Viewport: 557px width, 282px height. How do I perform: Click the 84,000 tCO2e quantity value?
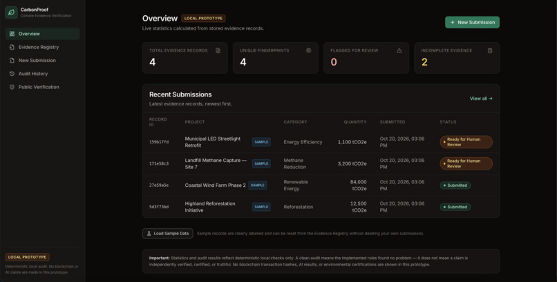pyautogui.click(x=358, y=185)
